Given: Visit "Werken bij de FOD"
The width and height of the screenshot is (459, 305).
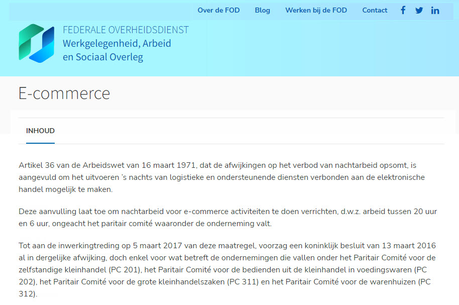Looking at the screenshot, I should pos(316,10).
